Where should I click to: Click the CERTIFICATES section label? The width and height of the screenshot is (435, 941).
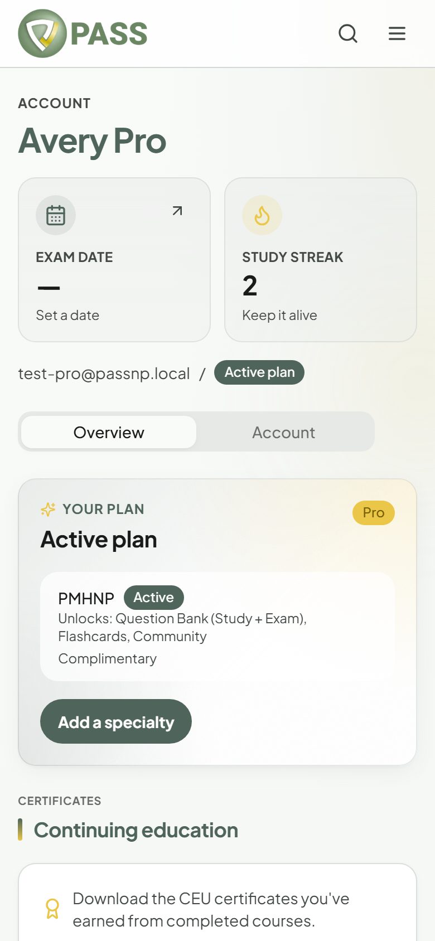coord(60,801)
